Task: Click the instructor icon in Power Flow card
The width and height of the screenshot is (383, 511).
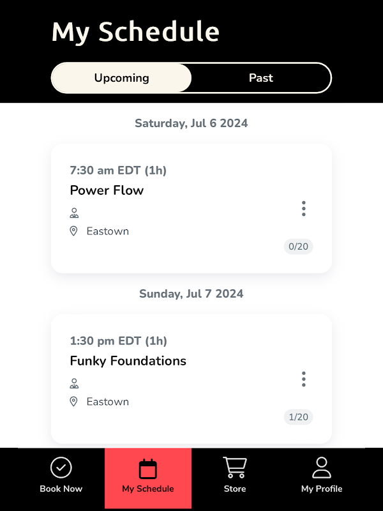Action: (x=74, y=213)
